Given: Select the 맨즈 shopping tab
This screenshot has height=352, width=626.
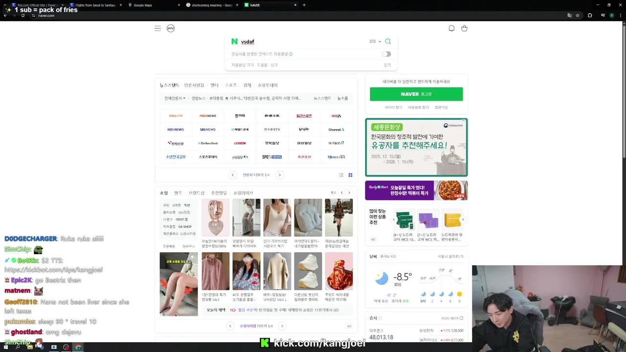Looking at the screenshot, I should 178,193.
